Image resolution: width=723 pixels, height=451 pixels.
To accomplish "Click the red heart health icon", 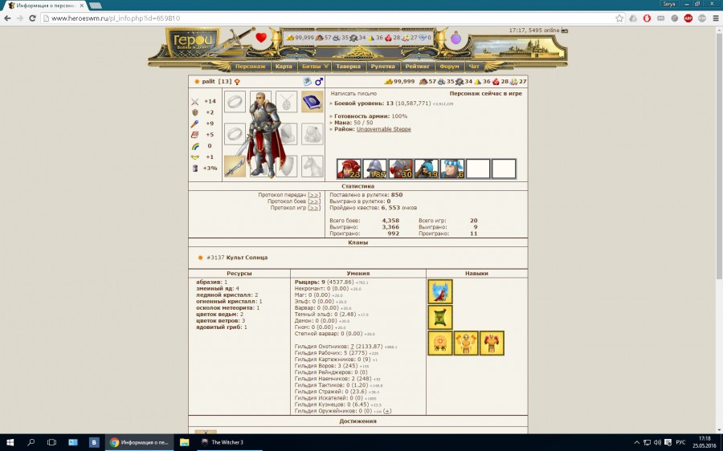I will pyautogui.click(x=261, y=38).
